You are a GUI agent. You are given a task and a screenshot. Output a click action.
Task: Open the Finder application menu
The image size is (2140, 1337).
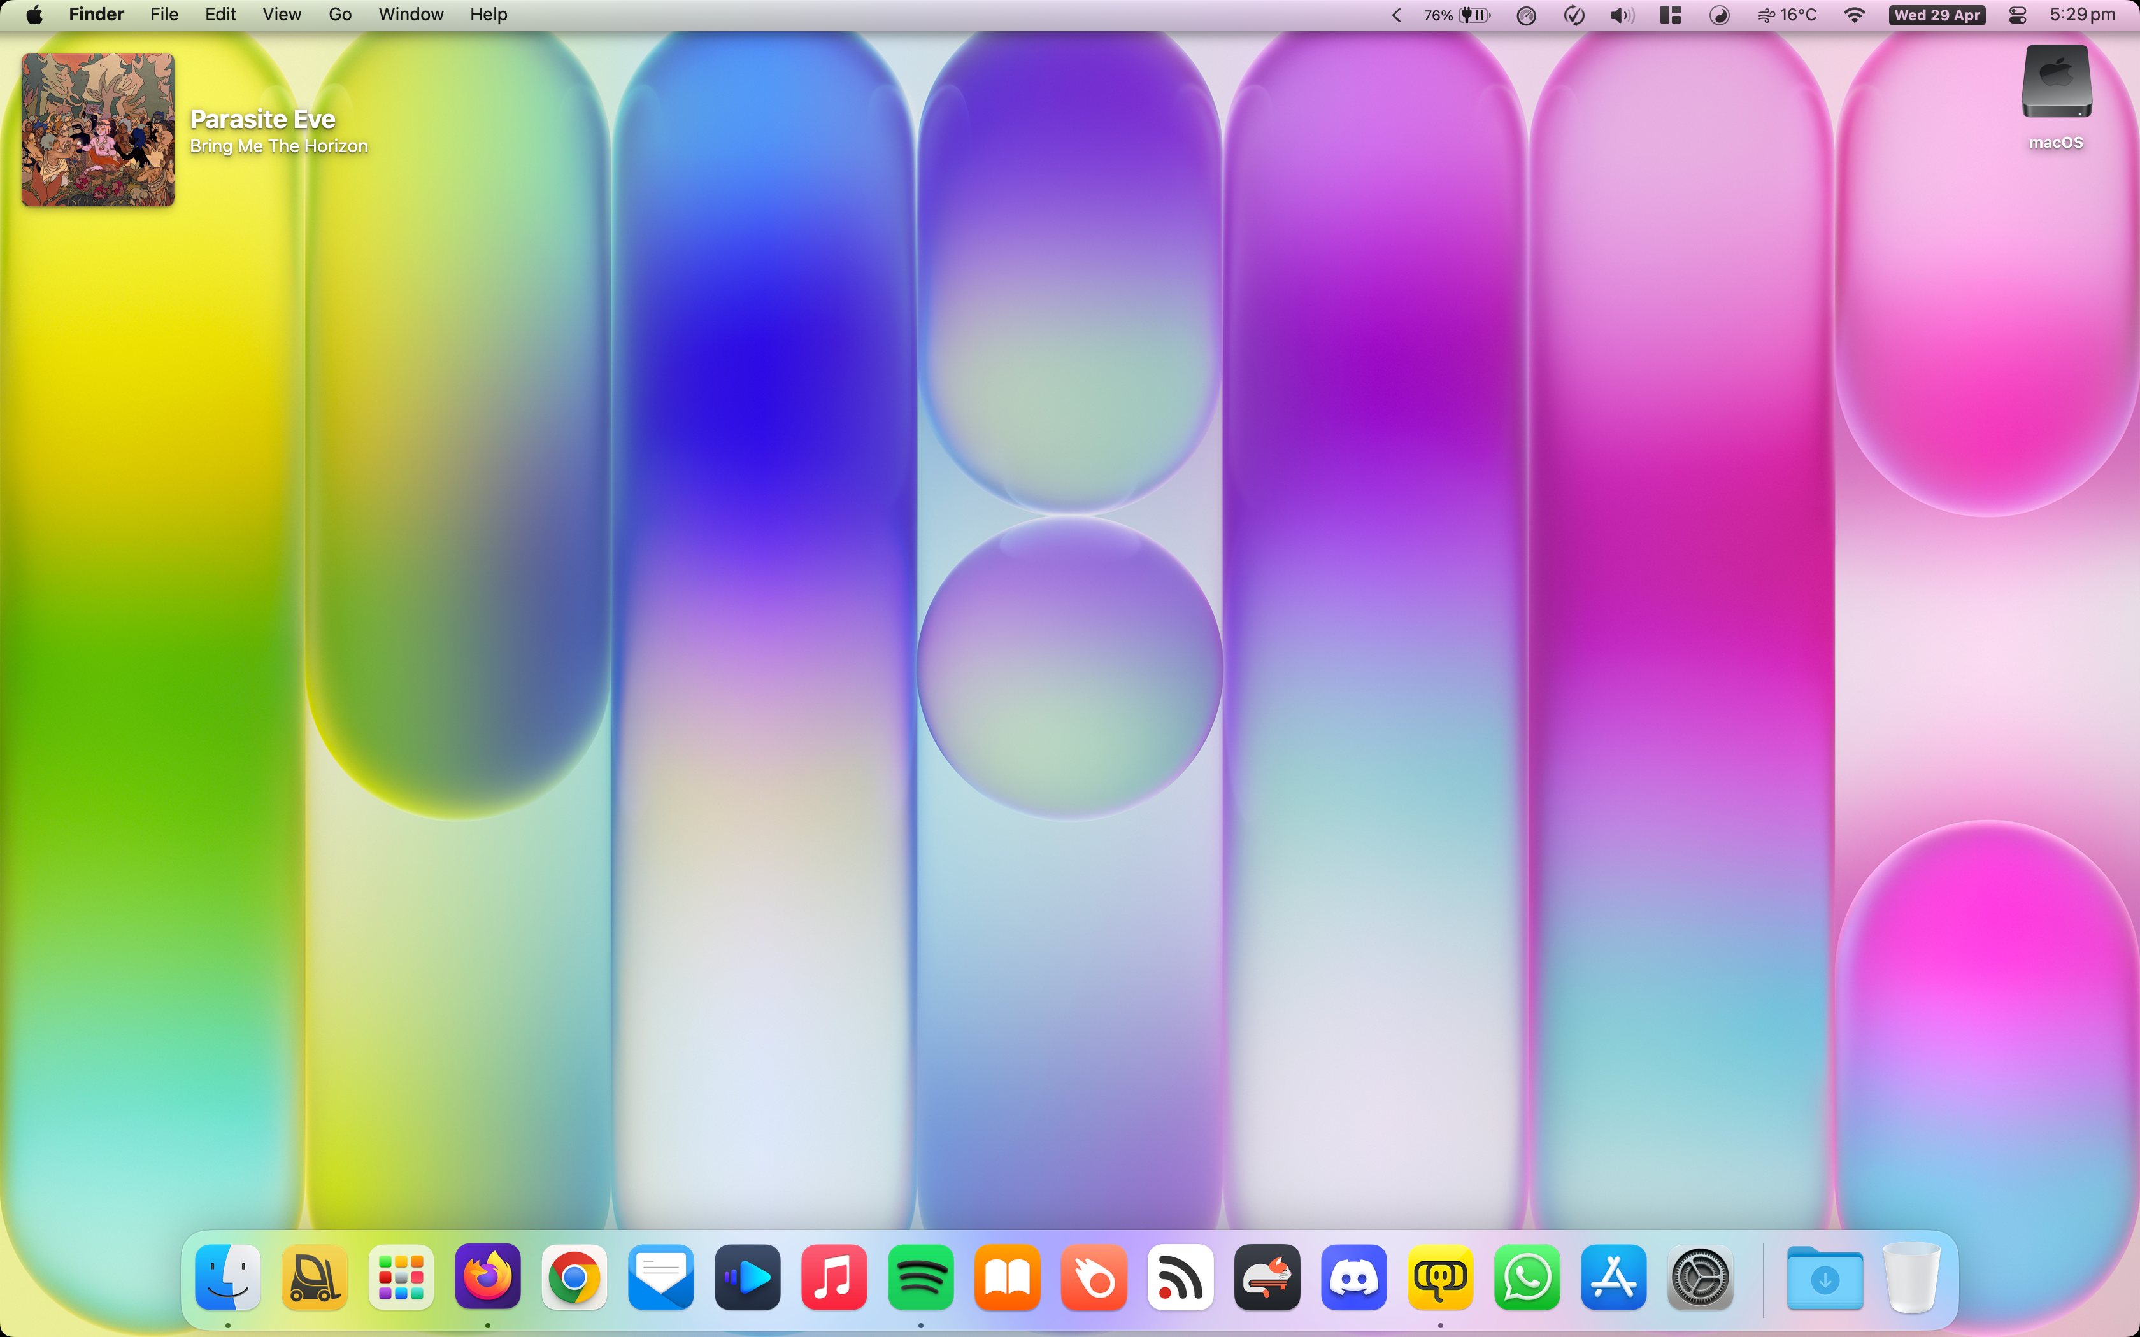click(x=96, y=15)
